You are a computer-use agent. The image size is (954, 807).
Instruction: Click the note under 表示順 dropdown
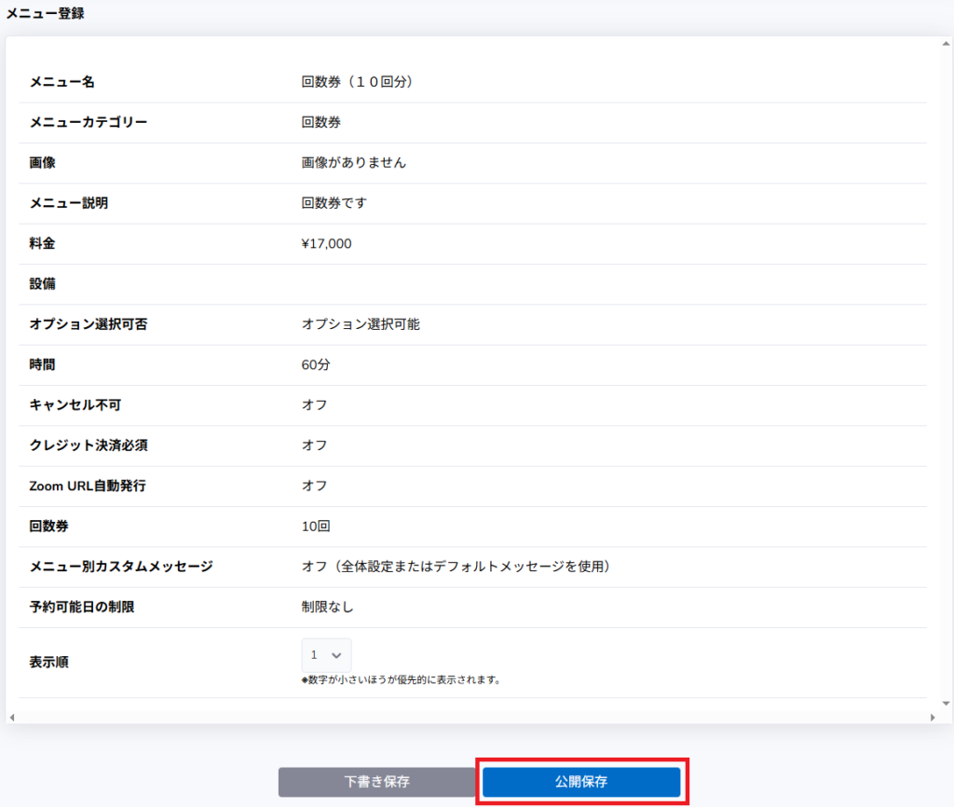(x=402, y=679)
